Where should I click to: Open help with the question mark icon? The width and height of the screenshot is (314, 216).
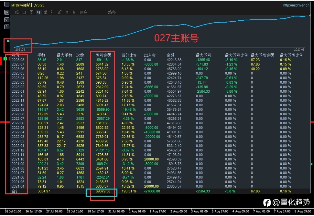[6, 27]
